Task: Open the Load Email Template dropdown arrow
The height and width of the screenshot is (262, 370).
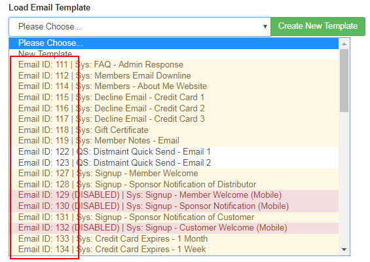Action: (x=265, y=27)
